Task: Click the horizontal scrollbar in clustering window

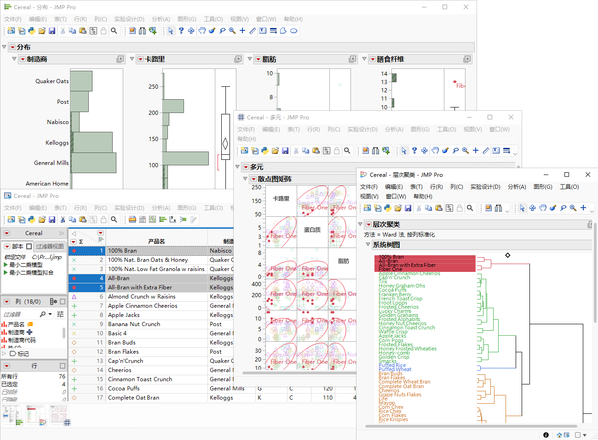Action: pos(471,426)
